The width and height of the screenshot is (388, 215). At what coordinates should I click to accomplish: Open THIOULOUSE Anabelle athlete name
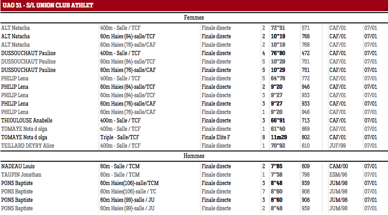27,121
